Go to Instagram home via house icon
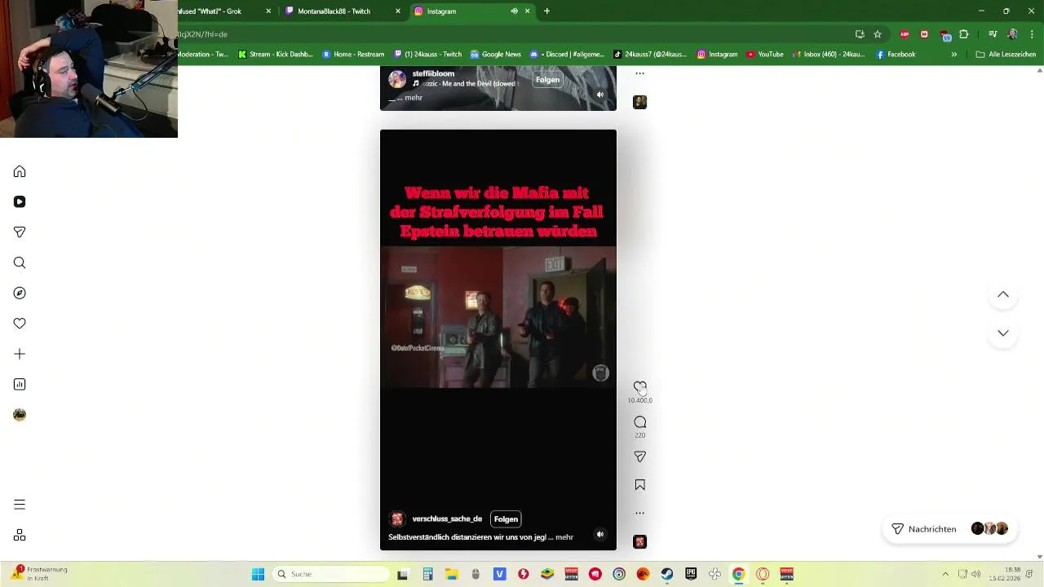The height and width of the screenshot is (587, 1044). pyautogui.click(x=20, y=171)
